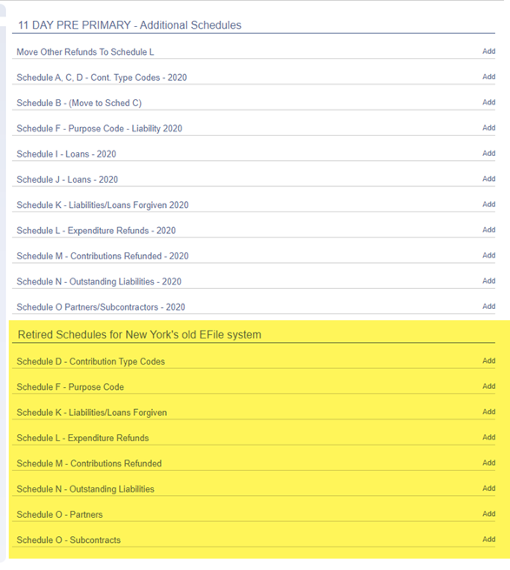
Task: Add retired Schedule N - Outstanding Liabilities
Action: coord(488,488)
